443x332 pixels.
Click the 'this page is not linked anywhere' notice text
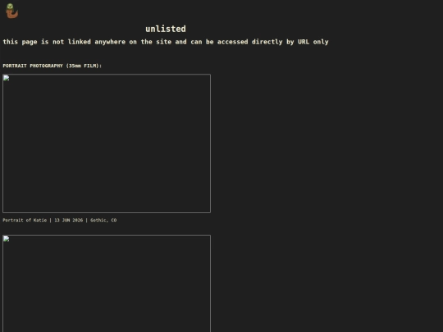pyautogui.click(x=166, y=42)
